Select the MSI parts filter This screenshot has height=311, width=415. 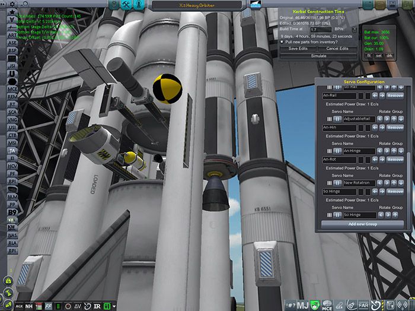click(12, 143)
